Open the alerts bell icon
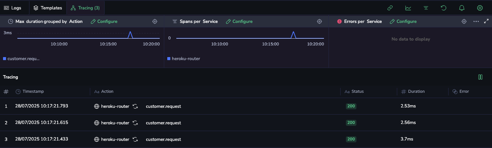Screen dimensions: 492x148 tap(462, 8)
